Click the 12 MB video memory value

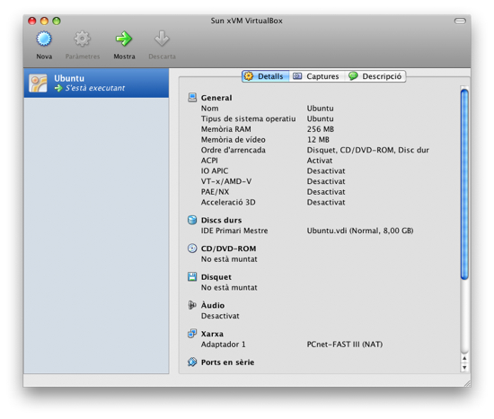[318, 139]
